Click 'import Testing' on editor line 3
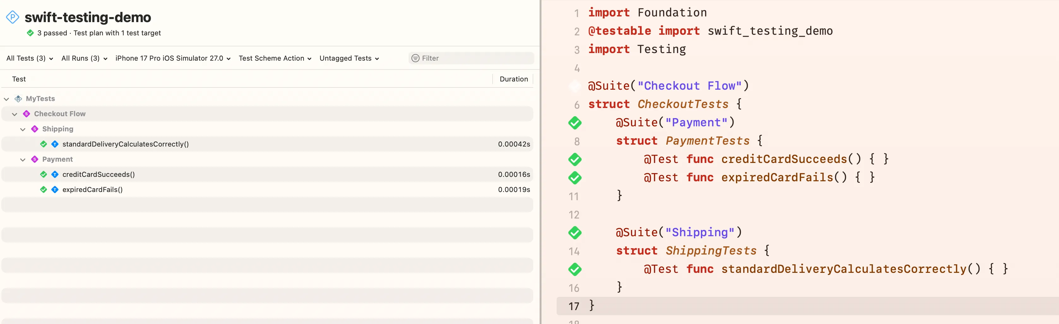The width and height of the screenshot is (1059, 324). (x=637, y=49)
